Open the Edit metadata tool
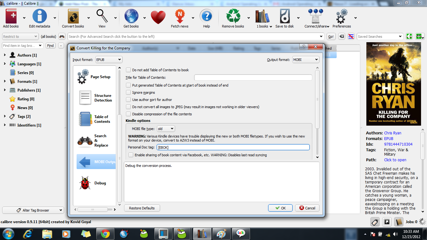The image size is (427, 240). (x=40, y=17)
